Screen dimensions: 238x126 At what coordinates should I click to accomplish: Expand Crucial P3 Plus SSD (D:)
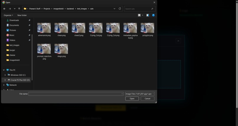coord(5,80)
